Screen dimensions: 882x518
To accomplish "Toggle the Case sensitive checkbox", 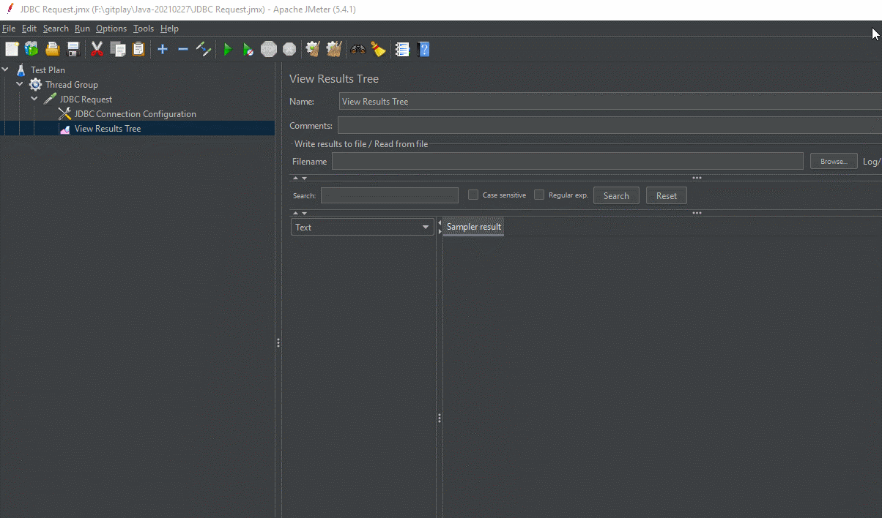I will click(473, 195).
